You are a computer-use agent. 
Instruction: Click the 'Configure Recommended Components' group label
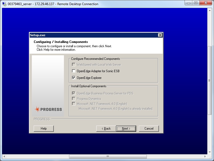tap(95, 59)
